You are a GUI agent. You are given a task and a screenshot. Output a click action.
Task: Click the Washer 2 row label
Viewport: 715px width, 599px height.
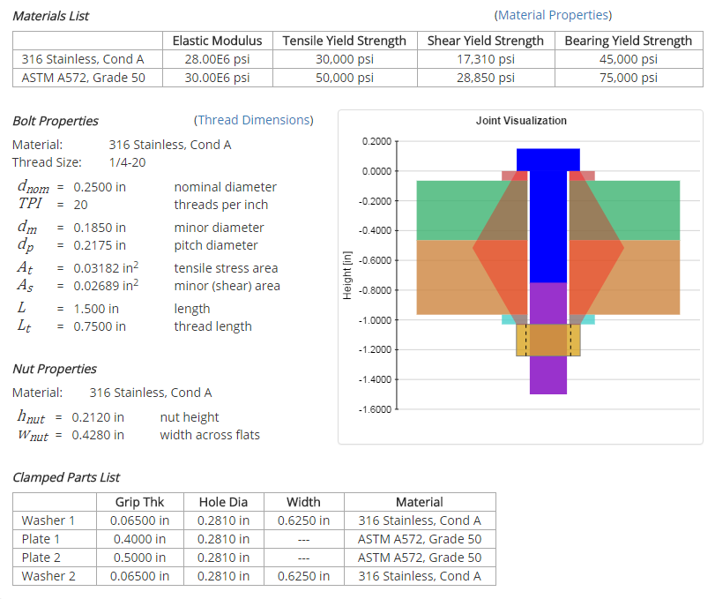[48, 576]
